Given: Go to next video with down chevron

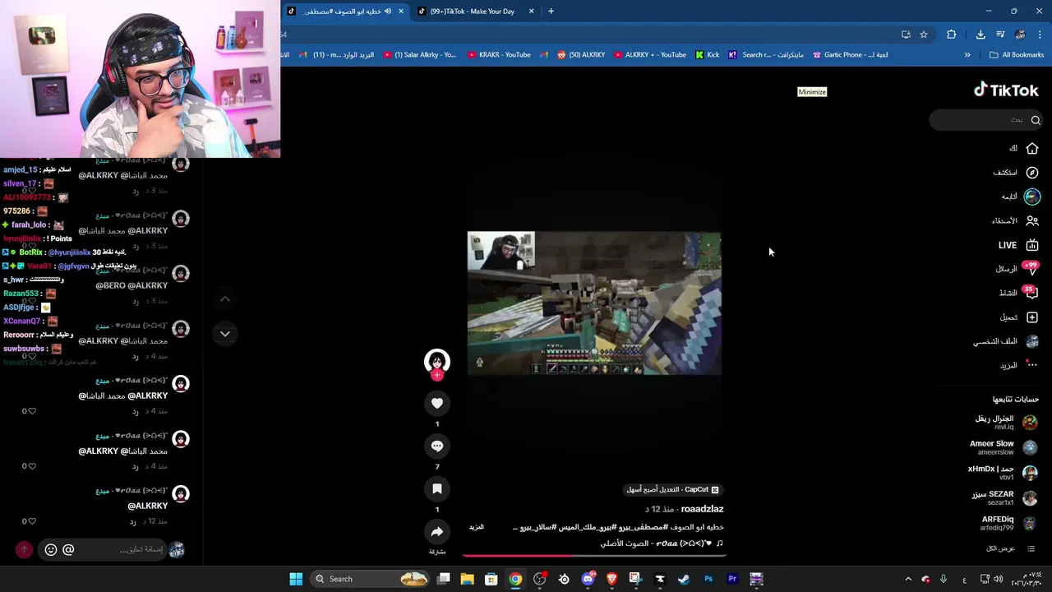Looking at the screenshot, I should pyautogui.click(x=225, y=334).
